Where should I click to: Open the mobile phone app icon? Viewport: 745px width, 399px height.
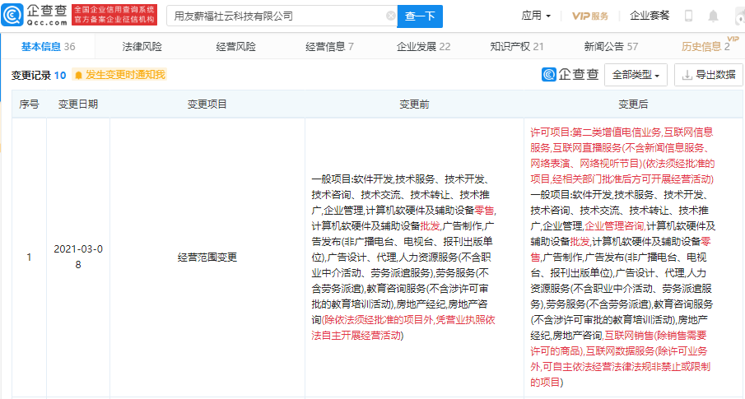point(688,16)
